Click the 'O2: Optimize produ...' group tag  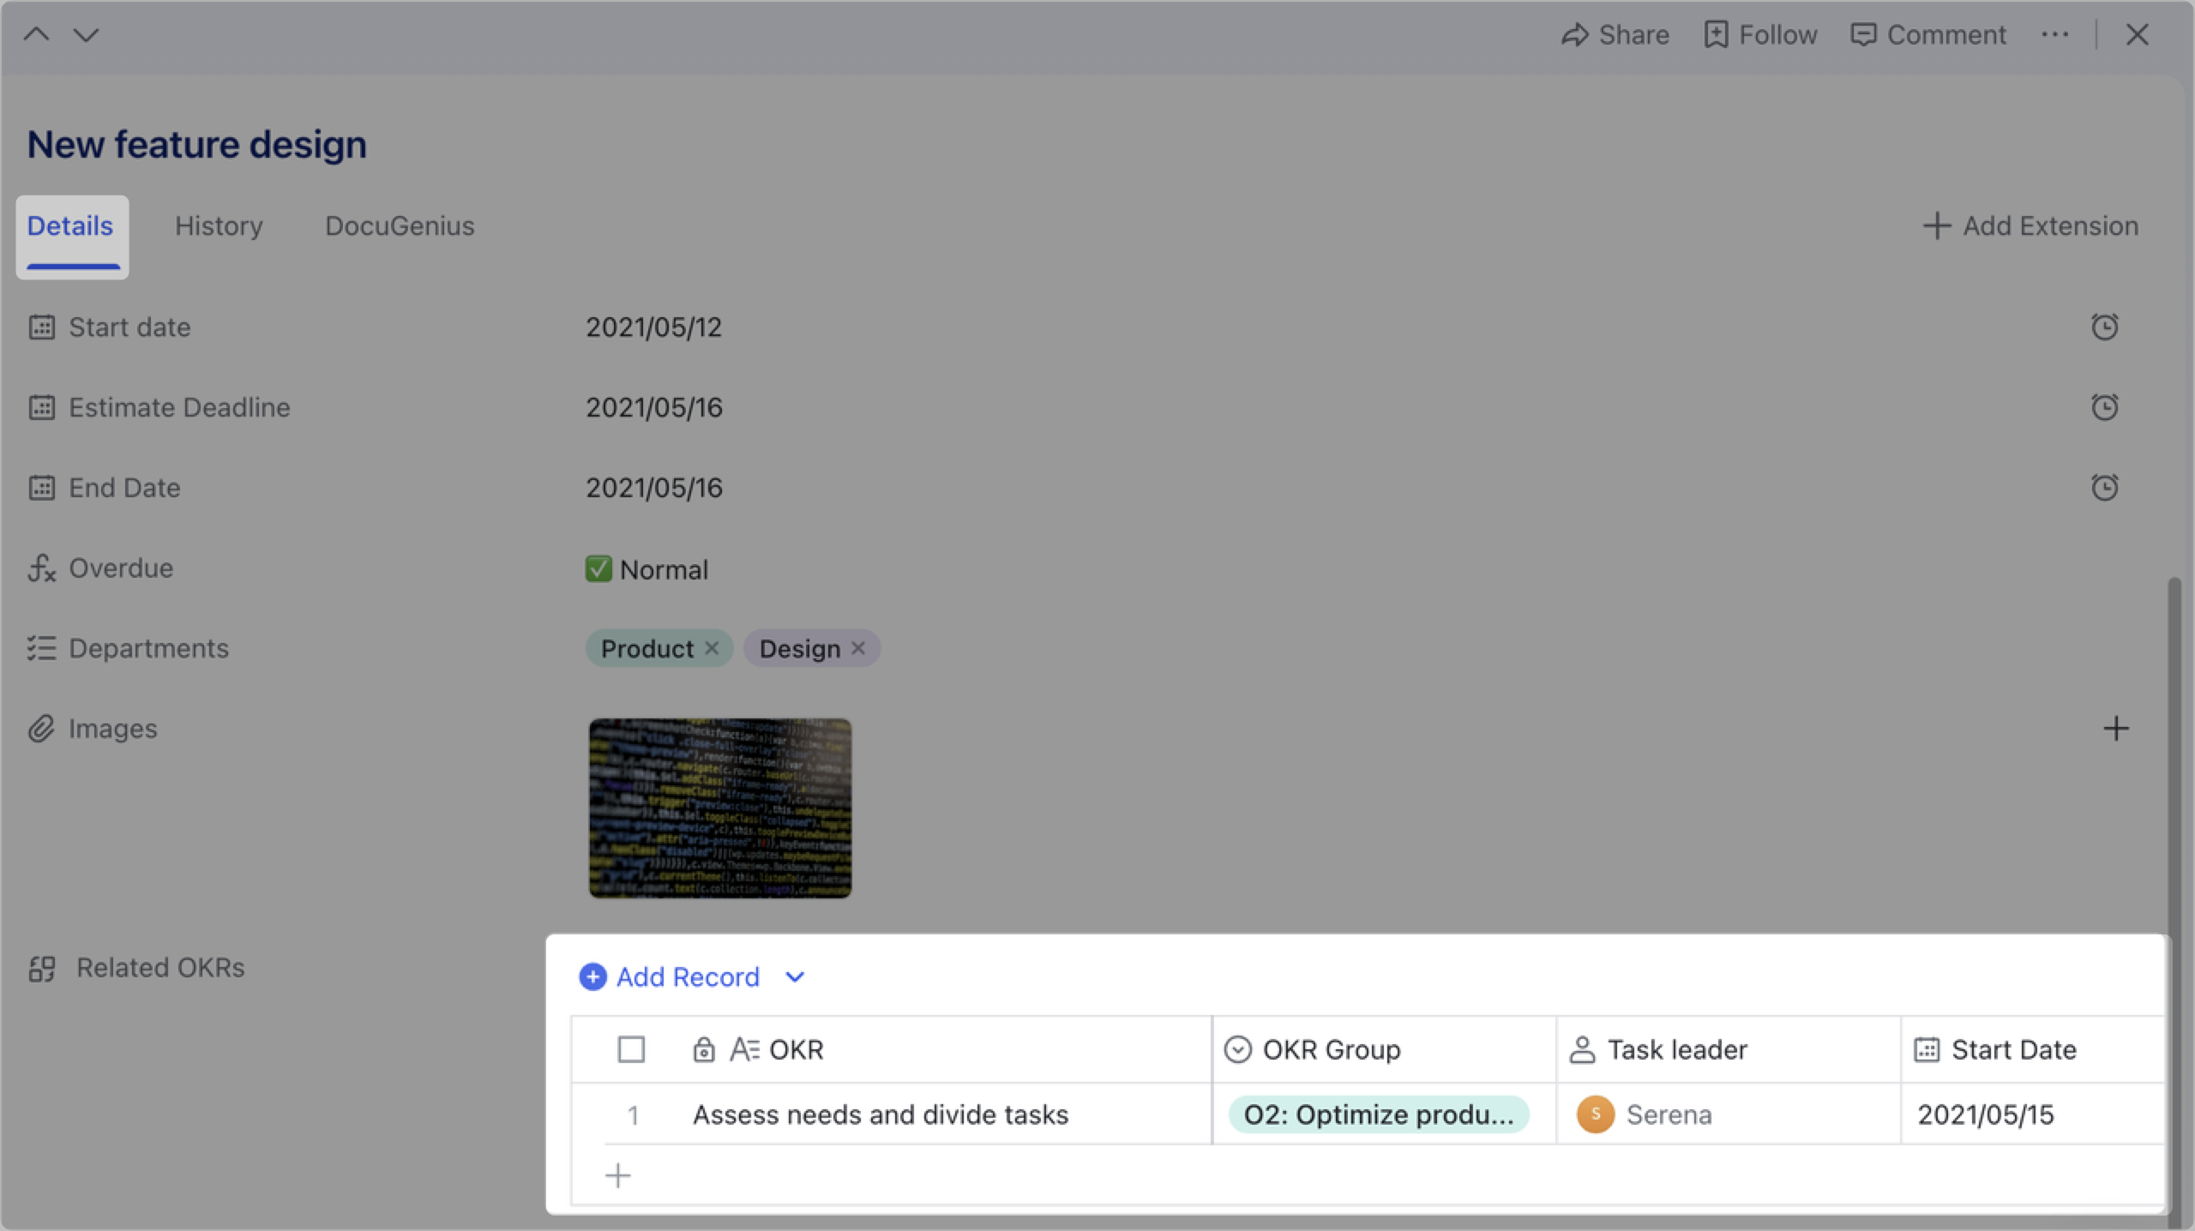coord(1379,1114)
